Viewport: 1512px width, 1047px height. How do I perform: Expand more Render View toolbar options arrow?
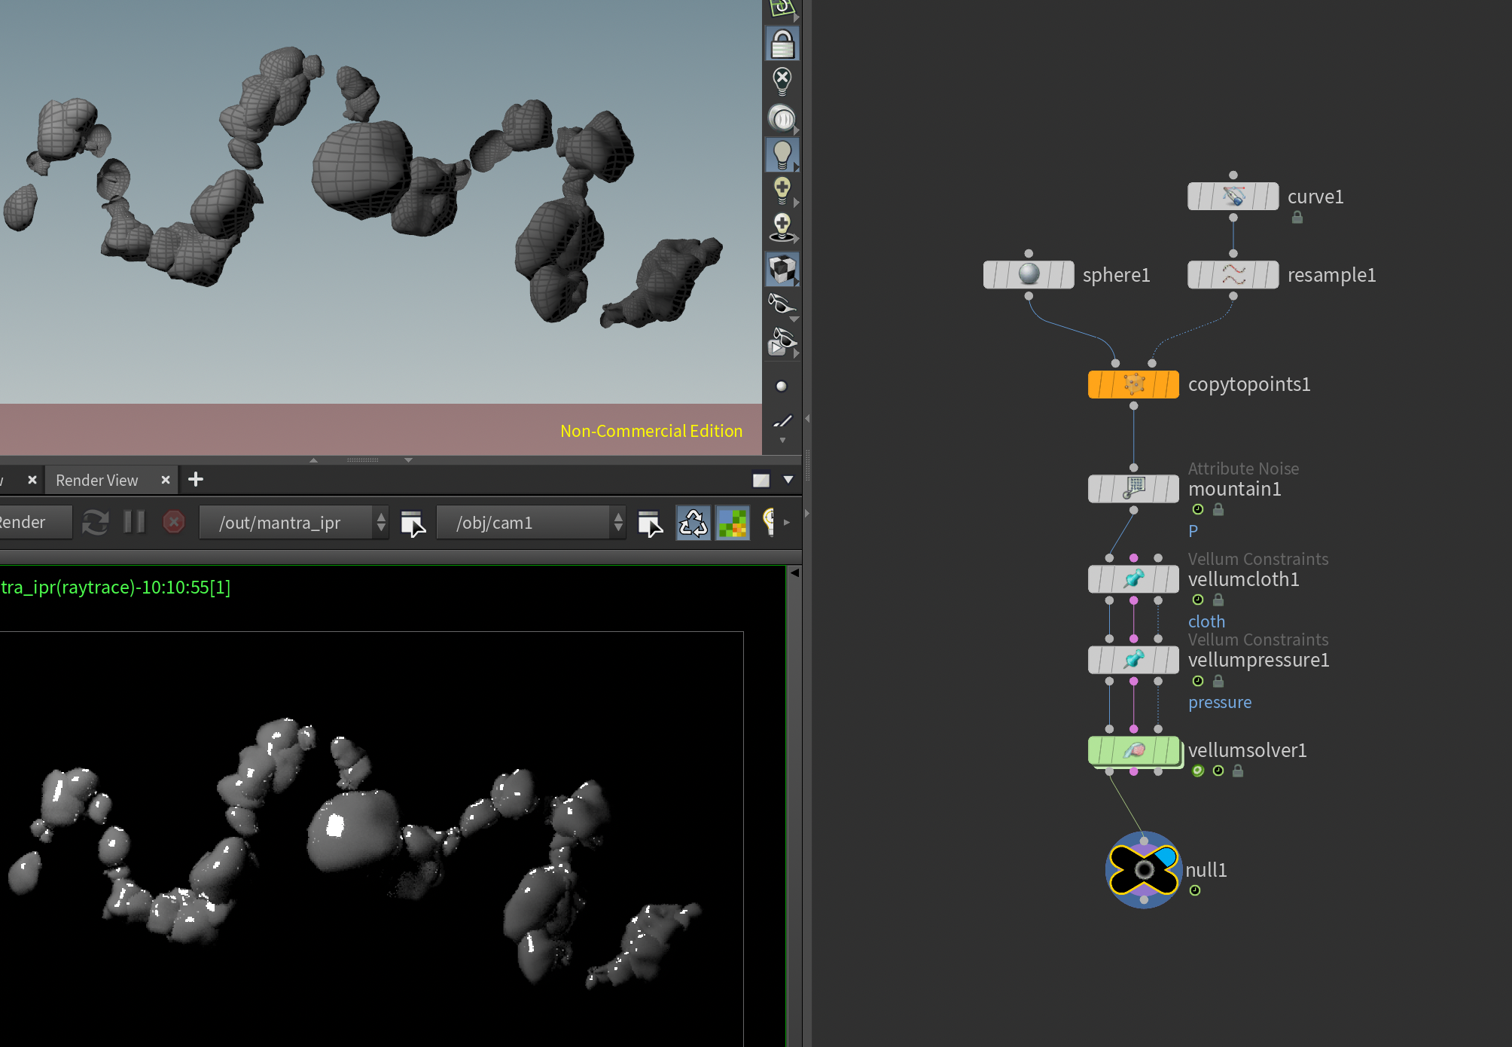787,522
